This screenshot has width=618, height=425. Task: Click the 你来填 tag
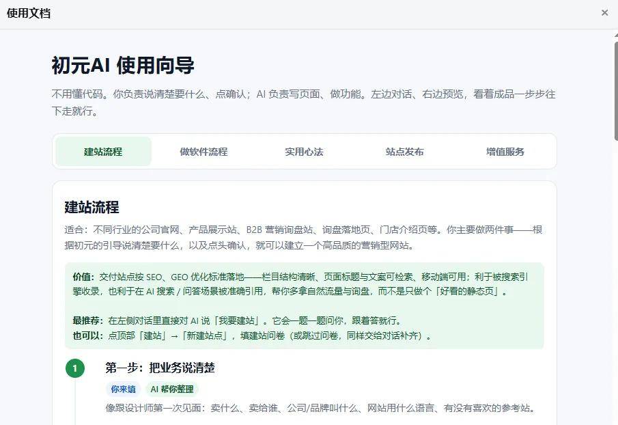pyautogui.click(x=124, y=389)
